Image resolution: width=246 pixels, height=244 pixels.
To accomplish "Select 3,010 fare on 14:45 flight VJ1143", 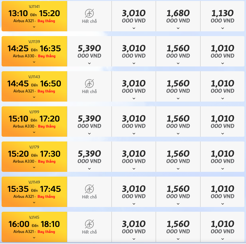I will pos(134,86).
